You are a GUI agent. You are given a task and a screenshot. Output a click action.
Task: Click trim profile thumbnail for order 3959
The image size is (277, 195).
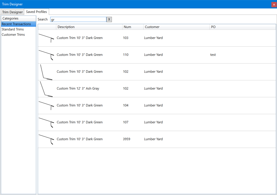[46, 139]
